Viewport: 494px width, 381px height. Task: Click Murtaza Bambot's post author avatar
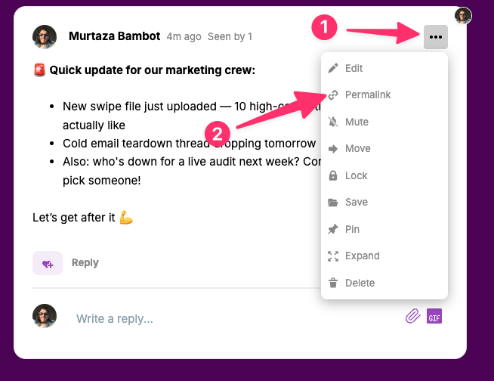coord(45,36)
